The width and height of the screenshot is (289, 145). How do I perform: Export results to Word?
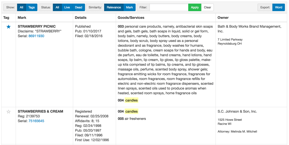pos(278,7)
